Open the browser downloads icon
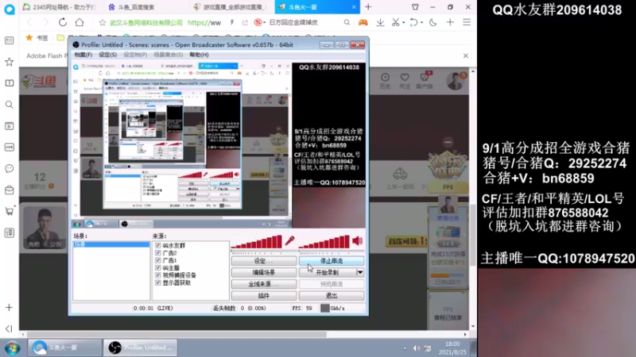 [x=380, y=22]
